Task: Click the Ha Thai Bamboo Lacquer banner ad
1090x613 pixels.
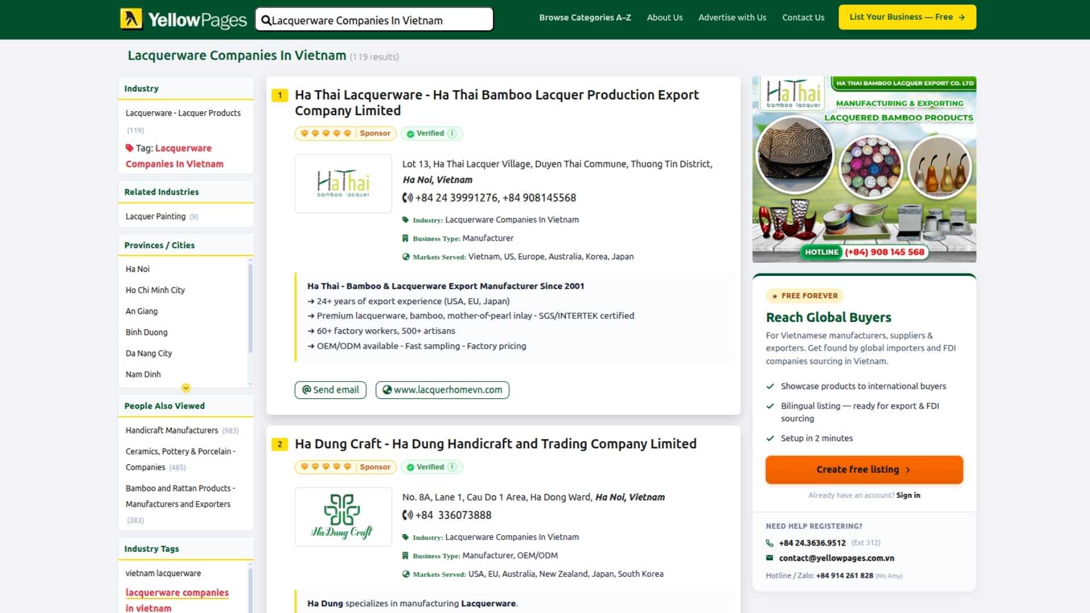Action: pos(864,169)
